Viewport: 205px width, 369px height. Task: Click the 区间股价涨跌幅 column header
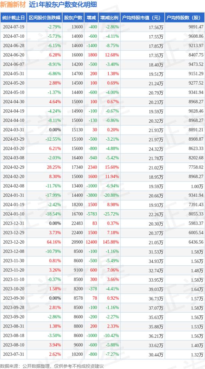(44, 18)
